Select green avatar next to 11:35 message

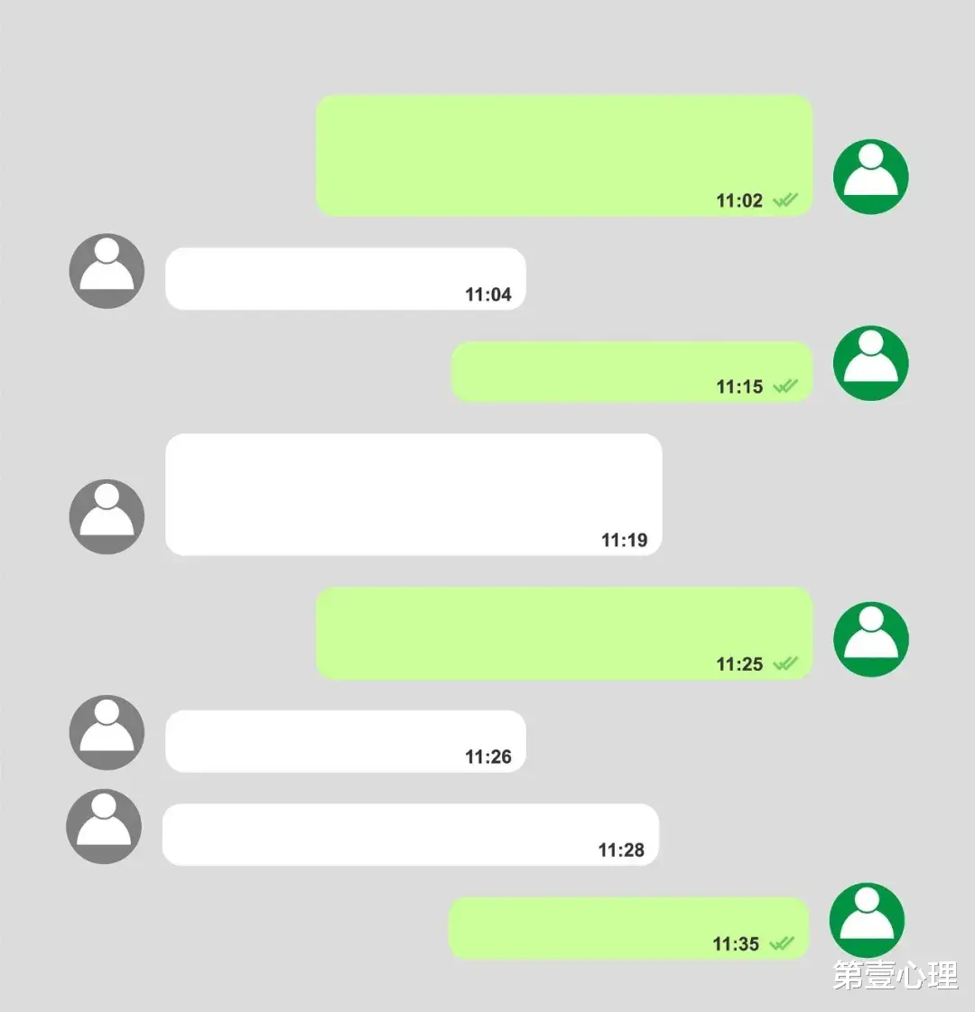coord(867,920)
